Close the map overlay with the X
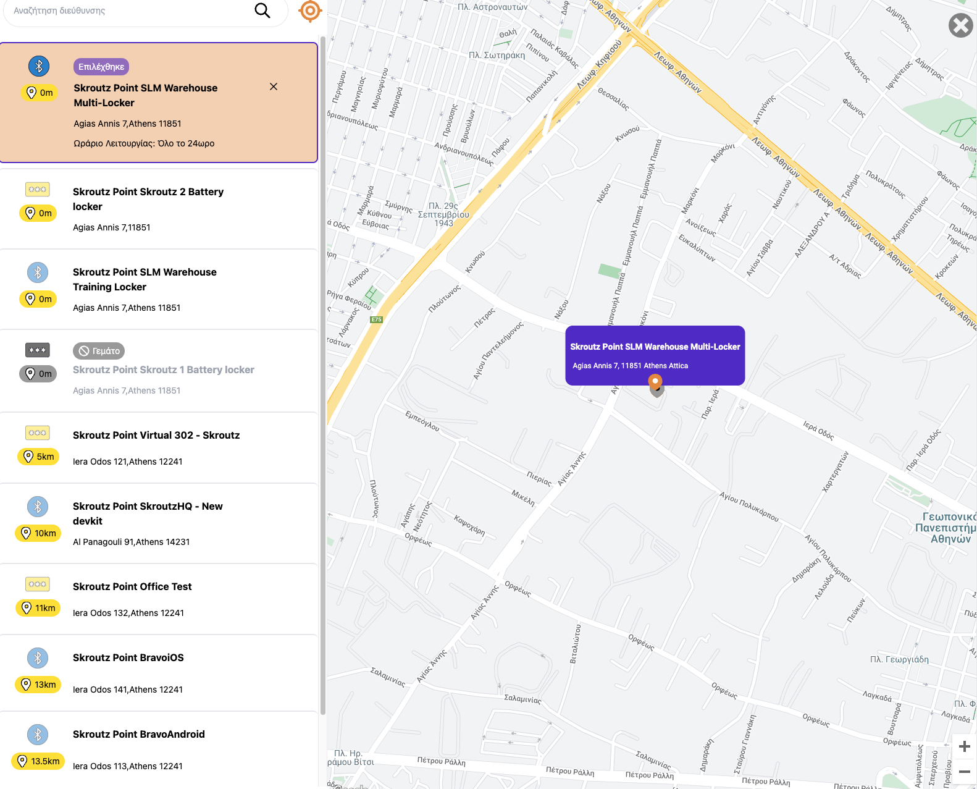The width and height of the screenshot is (977, 789). pos(960,25)
